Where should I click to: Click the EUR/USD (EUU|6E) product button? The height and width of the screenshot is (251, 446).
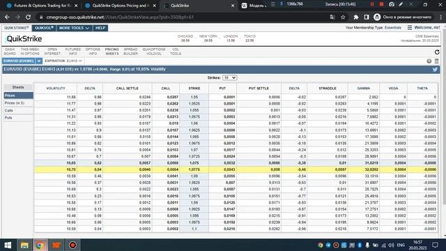(x=19, y=61)
